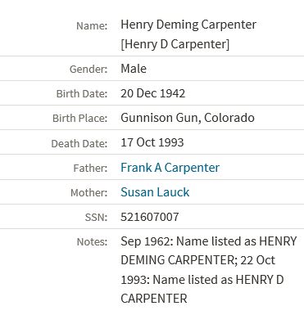This screenshot has height=315, width=304.
Task: Click the Death Date: field label
Action: click(79, 143)
